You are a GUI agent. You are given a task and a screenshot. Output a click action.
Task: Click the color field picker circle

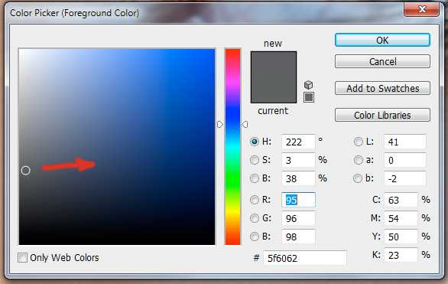26,171
